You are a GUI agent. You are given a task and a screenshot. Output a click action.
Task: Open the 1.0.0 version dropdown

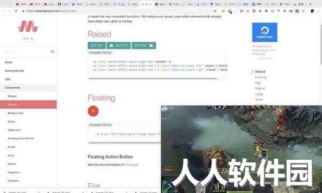27,39
